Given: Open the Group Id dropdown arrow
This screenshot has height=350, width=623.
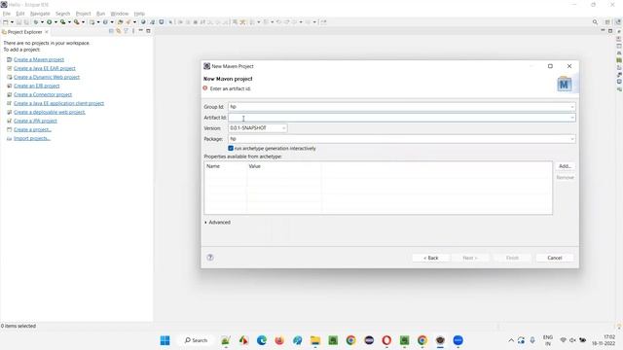Looking at the screenshot, I should [x=572, y=107].
